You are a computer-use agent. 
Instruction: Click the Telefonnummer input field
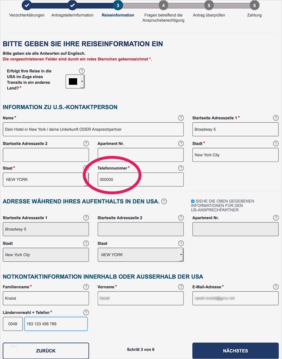141,179
